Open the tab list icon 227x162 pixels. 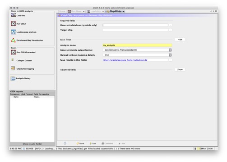(216, 11)
